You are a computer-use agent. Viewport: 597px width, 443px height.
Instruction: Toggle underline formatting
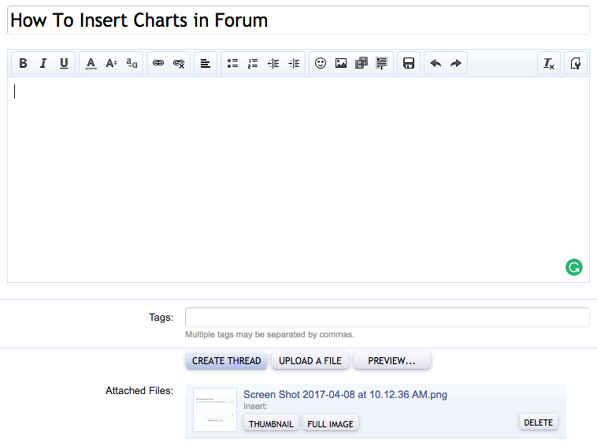[x=64, y=64]
